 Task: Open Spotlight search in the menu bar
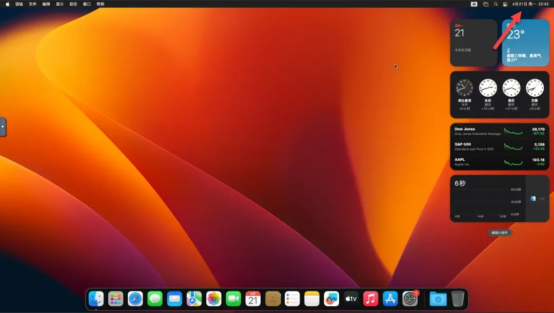pos(496,4)
